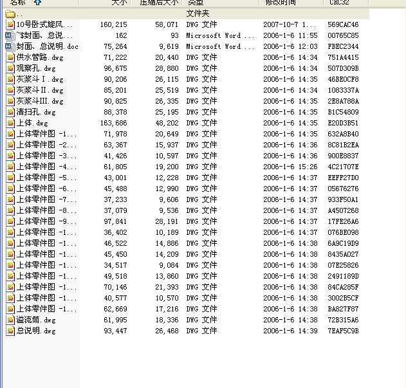Click the file icon of 上体零件图 -3
406x388 pixels.
pos(10,156)
